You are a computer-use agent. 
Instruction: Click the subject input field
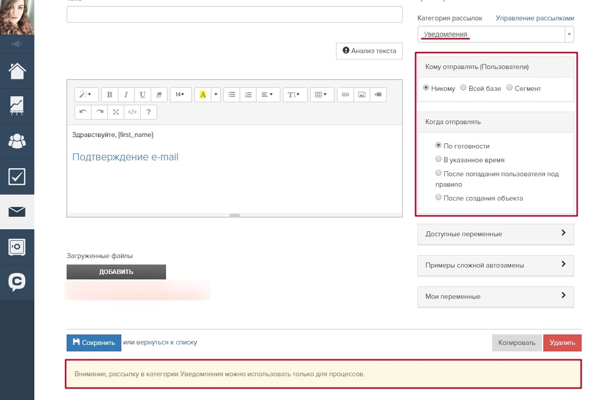[x=235, y=14]
